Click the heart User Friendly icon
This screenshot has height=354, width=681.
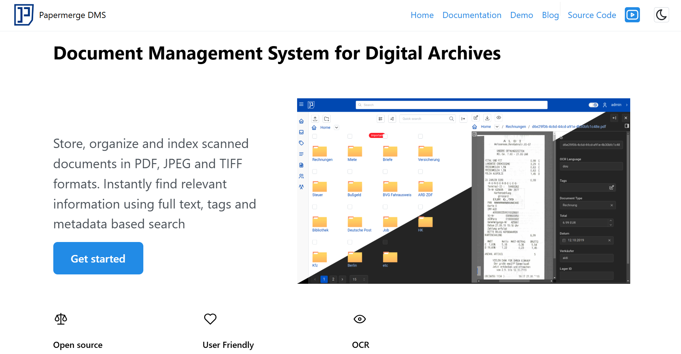pyautogui.click(x=210, y=319)
